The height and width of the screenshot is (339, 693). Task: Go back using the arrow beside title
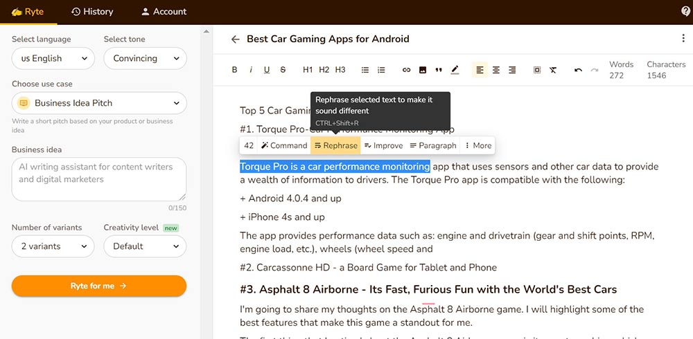(236, 39)
